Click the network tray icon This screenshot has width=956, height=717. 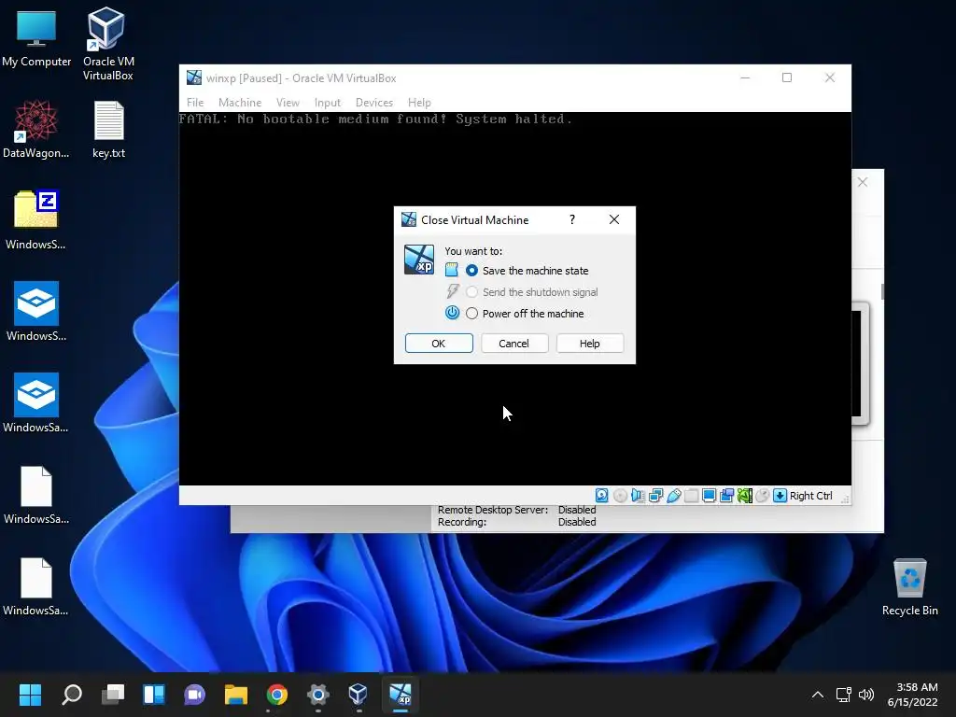(844, 695)
